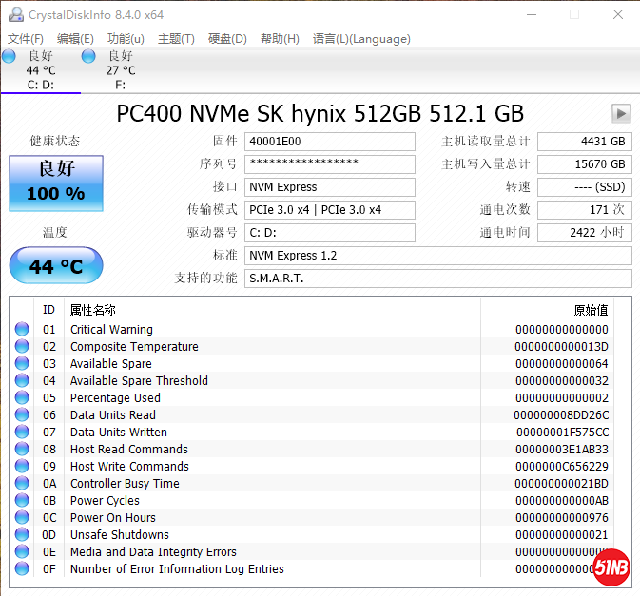Screen dimensions: 640x596
Task: Click status orb beside Percentage Used
Action: 22,398
